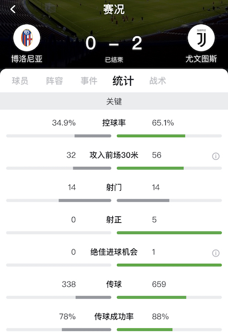Select the 统计 tab
Viewport: 228px width, 333px height.
(123, 81)
